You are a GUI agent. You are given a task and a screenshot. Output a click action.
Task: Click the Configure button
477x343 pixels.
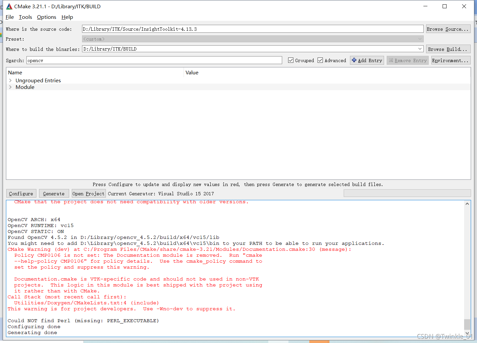[x=21, y=194]
